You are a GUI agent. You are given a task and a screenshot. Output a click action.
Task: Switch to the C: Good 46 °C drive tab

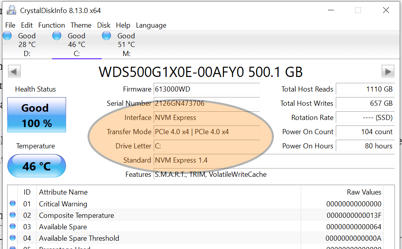(x=77, y=45)
